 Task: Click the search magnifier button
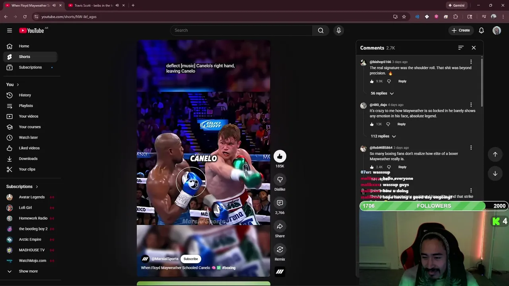[321, 30]
